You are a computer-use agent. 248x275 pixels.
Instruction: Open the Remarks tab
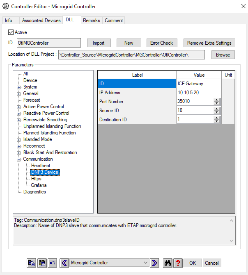click(x=91, y=20)
